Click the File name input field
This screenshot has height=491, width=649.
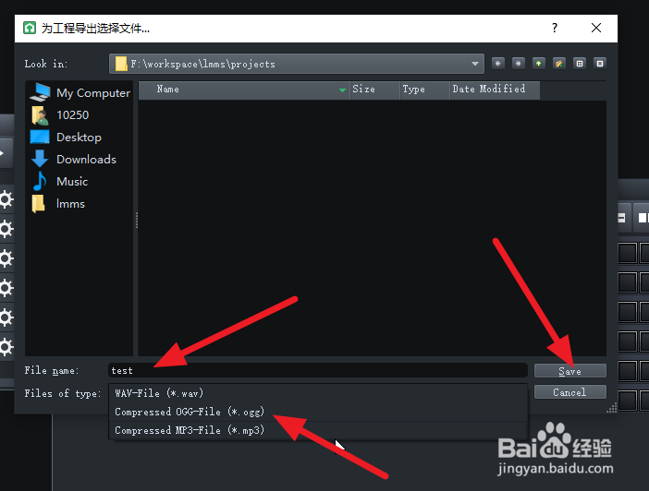click(x=318, y=370)
